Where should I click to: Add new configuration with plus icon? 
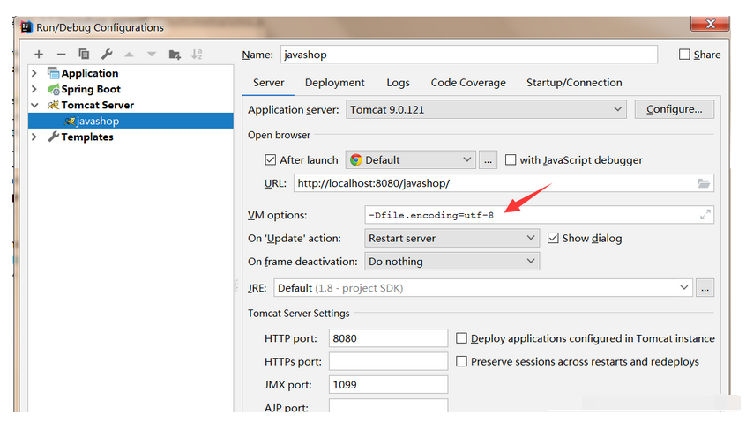(39, 55)
